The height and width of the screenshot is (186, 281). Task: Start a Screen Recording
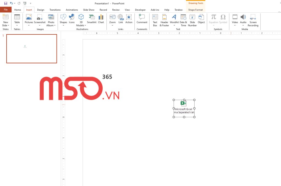point(253,20)
